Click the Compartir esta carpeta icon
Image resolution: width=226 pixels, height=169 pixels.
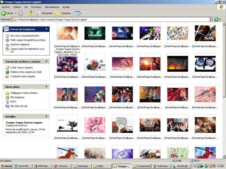[7, 76]
